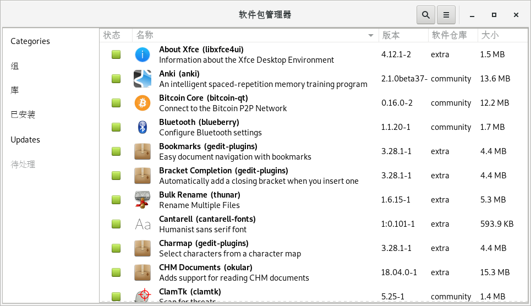
Task: Click the Bulk Rename thunar icon
Action: point(143,200)
